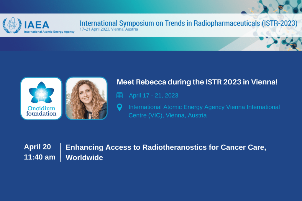Select the Oncidium foundation name text

click(x=41, y=111)
